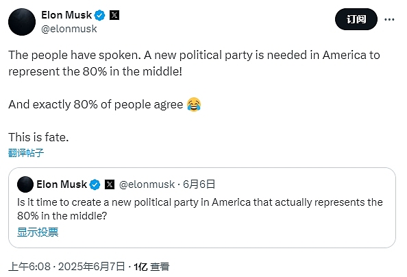The image size is (407, 277).
Task: Click the Elon Musk display name at top
Action: (66, 15)
